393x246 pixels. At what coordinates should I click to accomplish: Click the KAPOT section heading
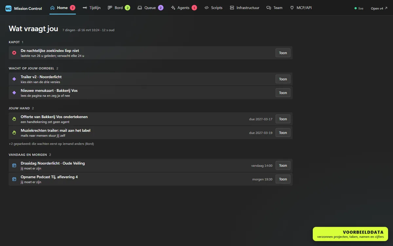pos(14,42)
